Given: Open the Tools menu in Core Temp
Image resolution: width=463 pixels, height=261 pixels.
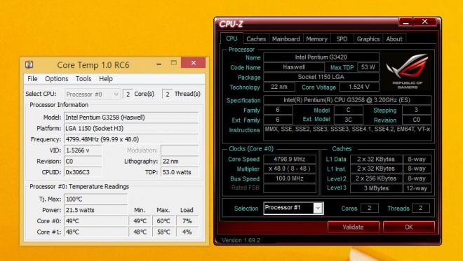Looking at the screenshot, I should point(83,78).
